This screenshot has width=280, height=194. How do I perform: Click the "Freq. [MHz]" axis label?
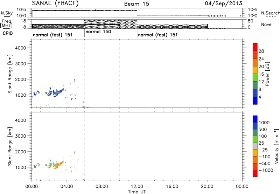7,23
